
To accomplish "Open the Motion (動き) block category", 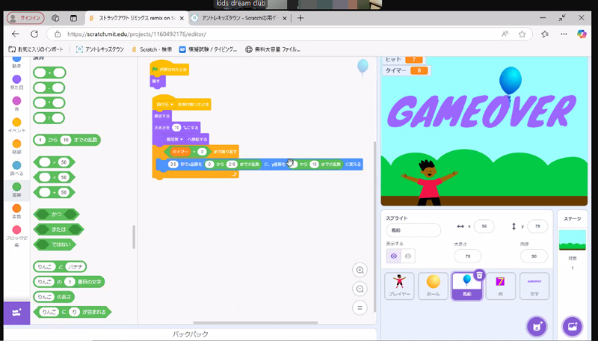I will coord(16,61).
